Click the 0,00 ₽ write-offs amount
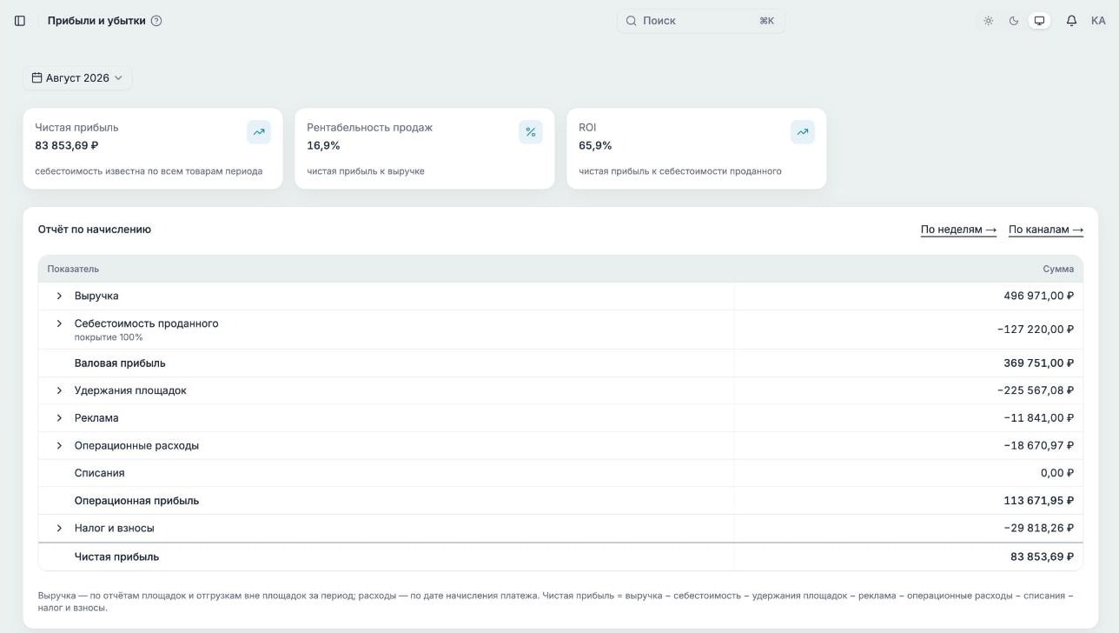Image resolution: width=1119 pixels, height=633 pixels. 1057,473
